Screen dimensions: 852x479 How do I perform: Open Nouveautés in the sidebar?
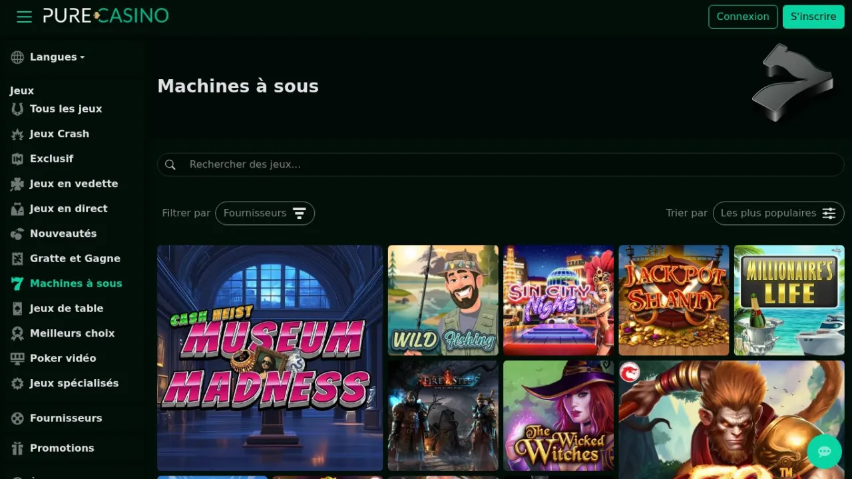(63, 234)
